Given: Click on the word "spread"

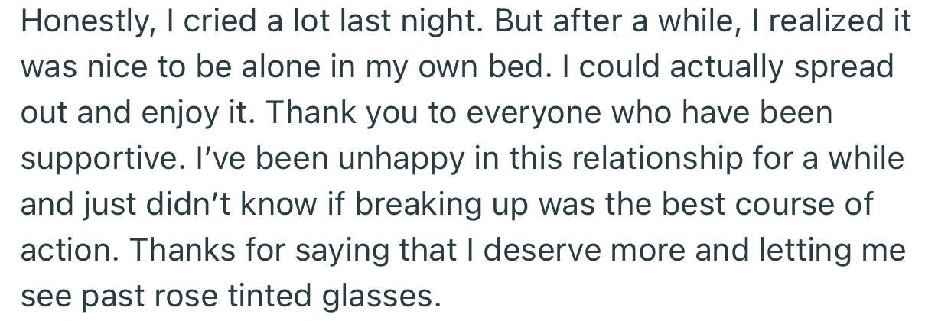Looking at the screenshot, I should [x=844, y=68].
